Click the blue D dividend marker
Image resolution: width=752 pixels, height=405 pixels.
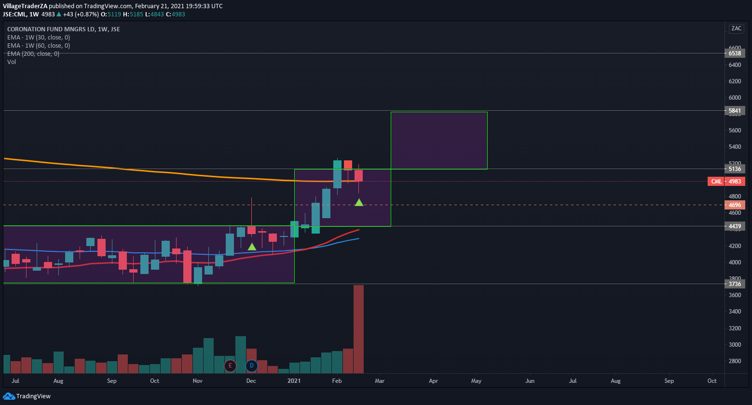[251, 366]
